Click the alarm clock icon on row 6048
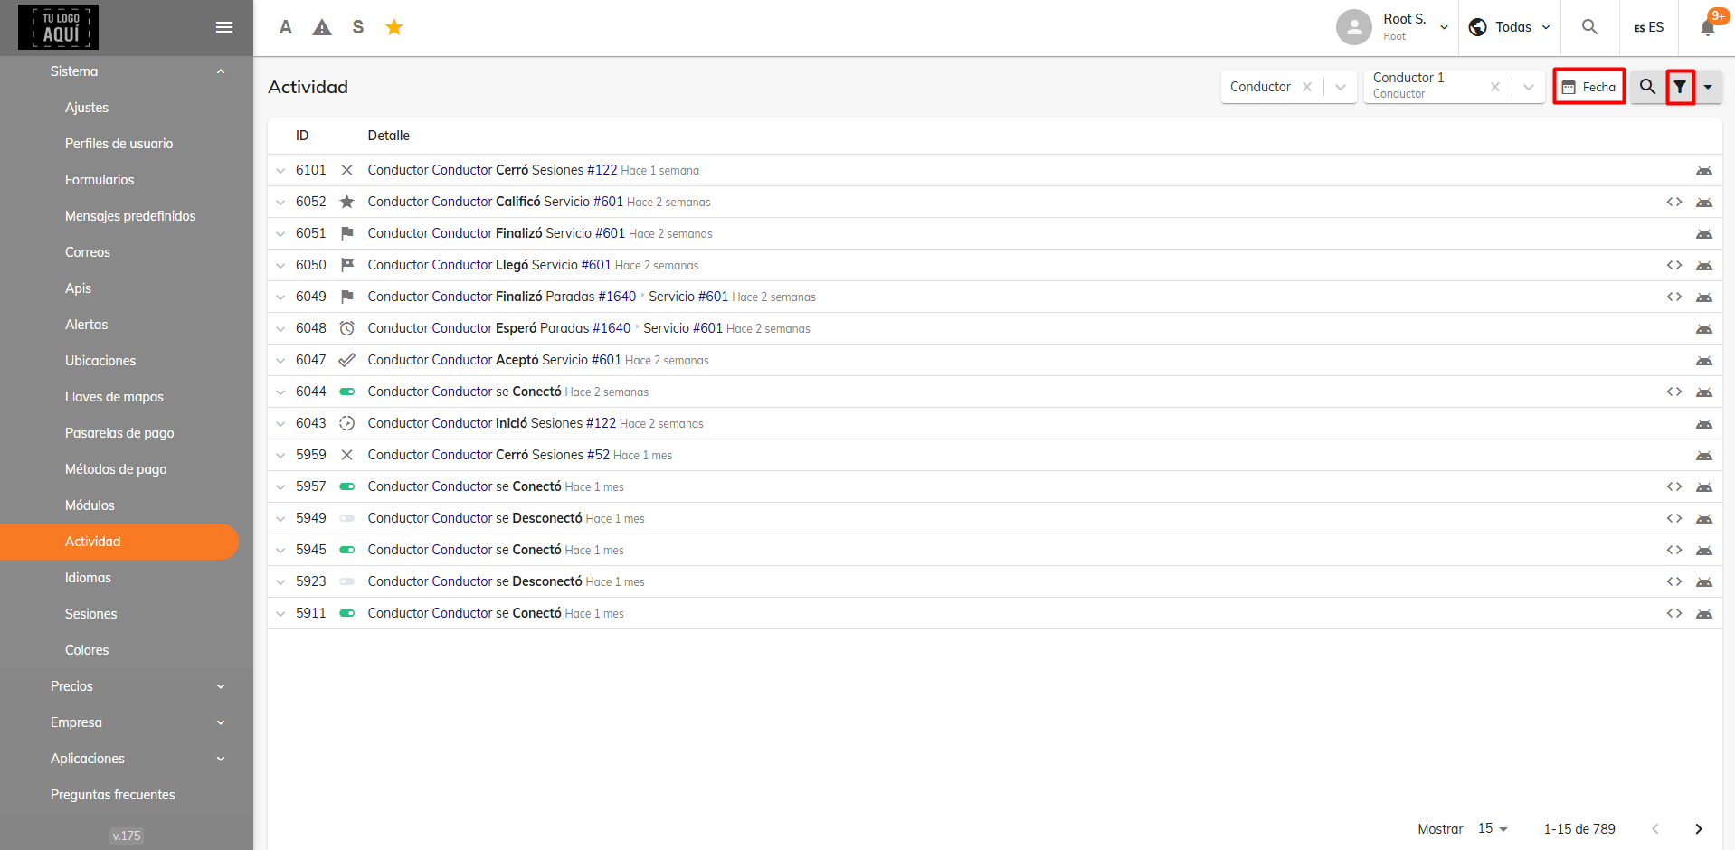The width and height of the screenshot is (1735, 850). (x=346, y=328)
